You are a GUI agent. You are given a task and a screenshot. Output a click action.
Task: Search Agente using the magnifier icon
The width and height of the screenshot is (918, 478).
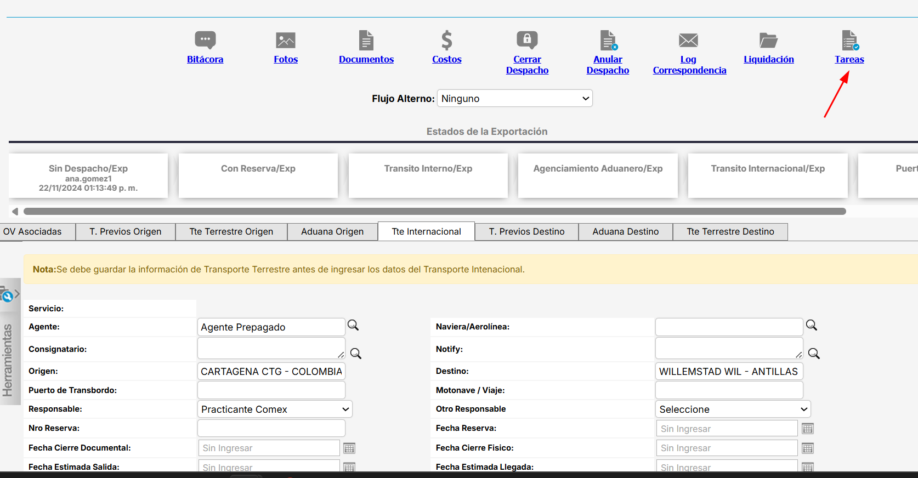(x=353, y=326)
